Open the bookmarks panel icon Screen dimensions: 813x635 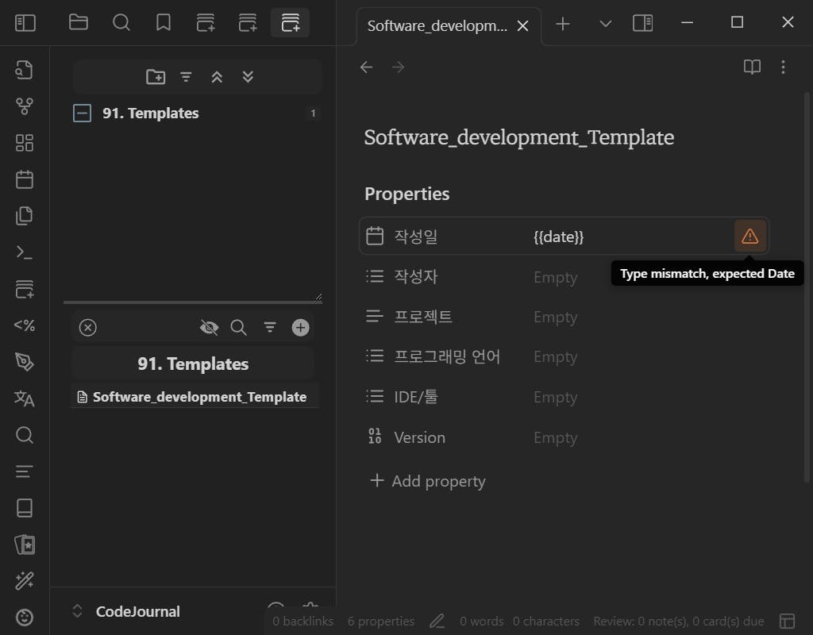pos(164,23)
